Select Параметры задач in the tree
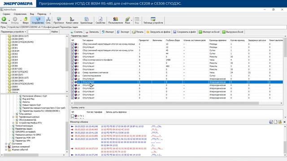The height and width of the screenshot is (161, 287). coord(24,129)
